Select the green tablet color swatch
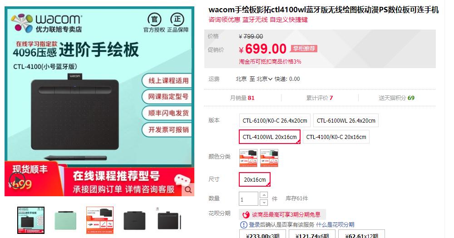 269,158
